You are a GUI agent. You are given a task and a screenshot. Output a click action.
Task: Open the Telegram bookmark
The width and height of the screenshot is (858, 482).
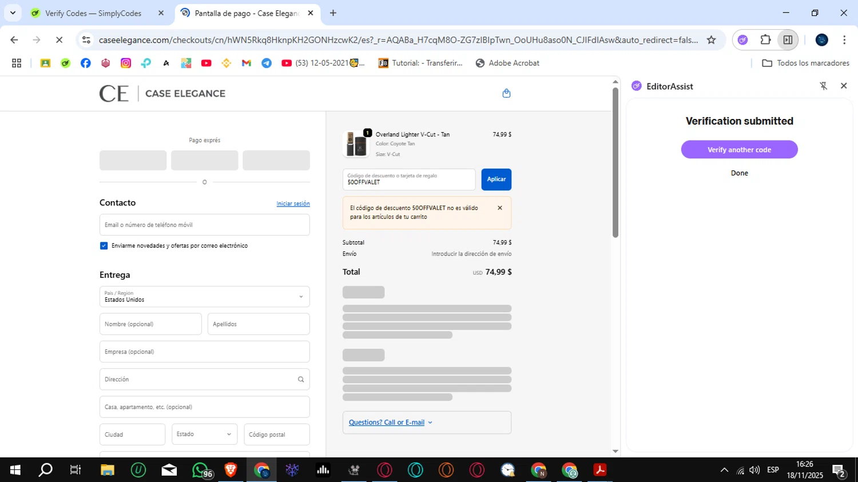267,63
